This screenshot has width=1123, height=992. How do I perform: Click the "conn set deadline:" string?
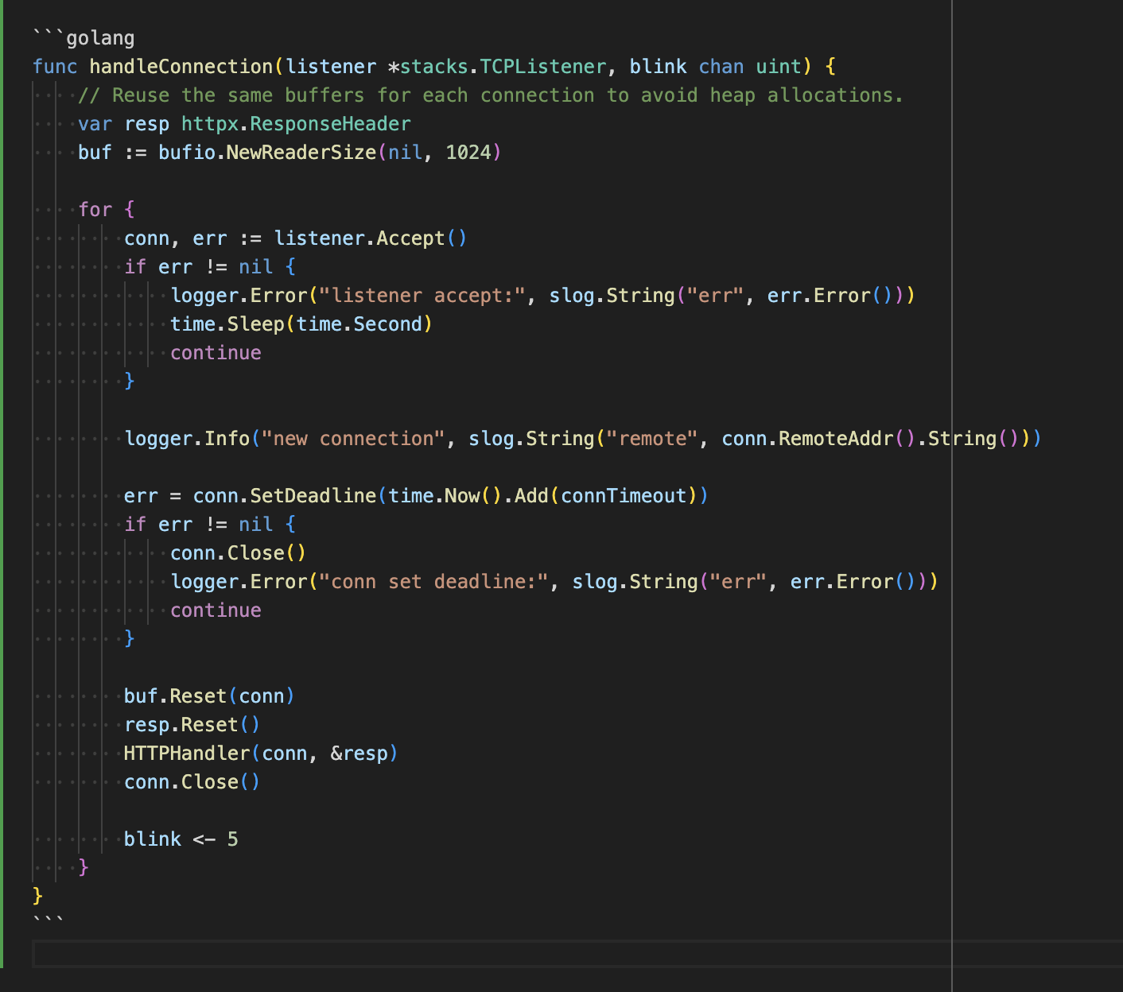coord(433,582)
